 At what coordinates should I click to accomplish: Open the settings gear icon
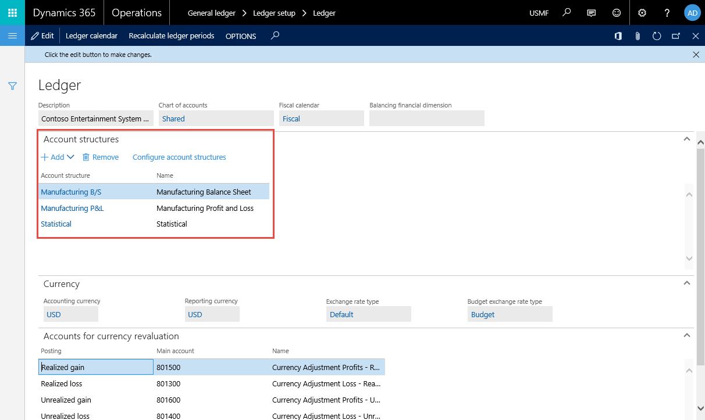point(642,13)
